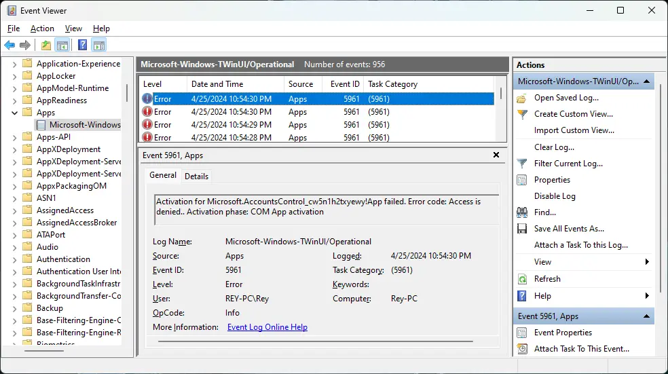Switch to the Details tab
668x374 pixels.
pos(196,176)
